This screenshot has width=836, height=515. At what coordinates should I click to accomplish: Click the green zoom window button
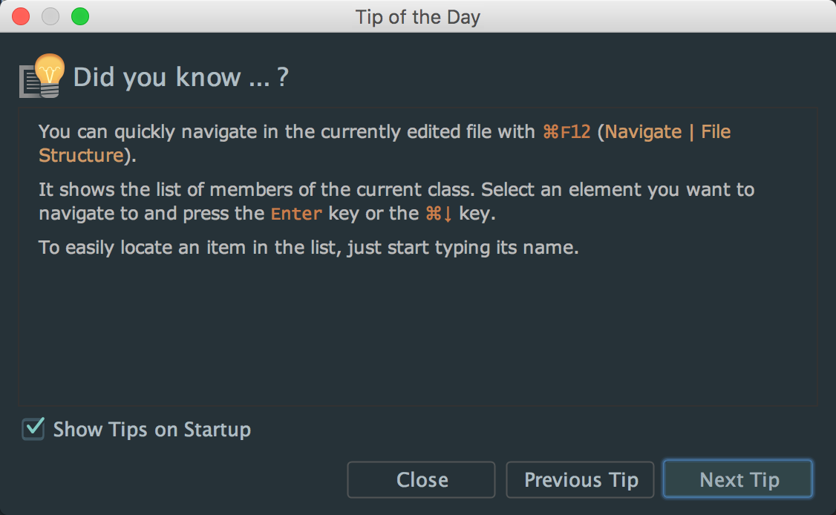pyautogui.click(x=80, y=16)
